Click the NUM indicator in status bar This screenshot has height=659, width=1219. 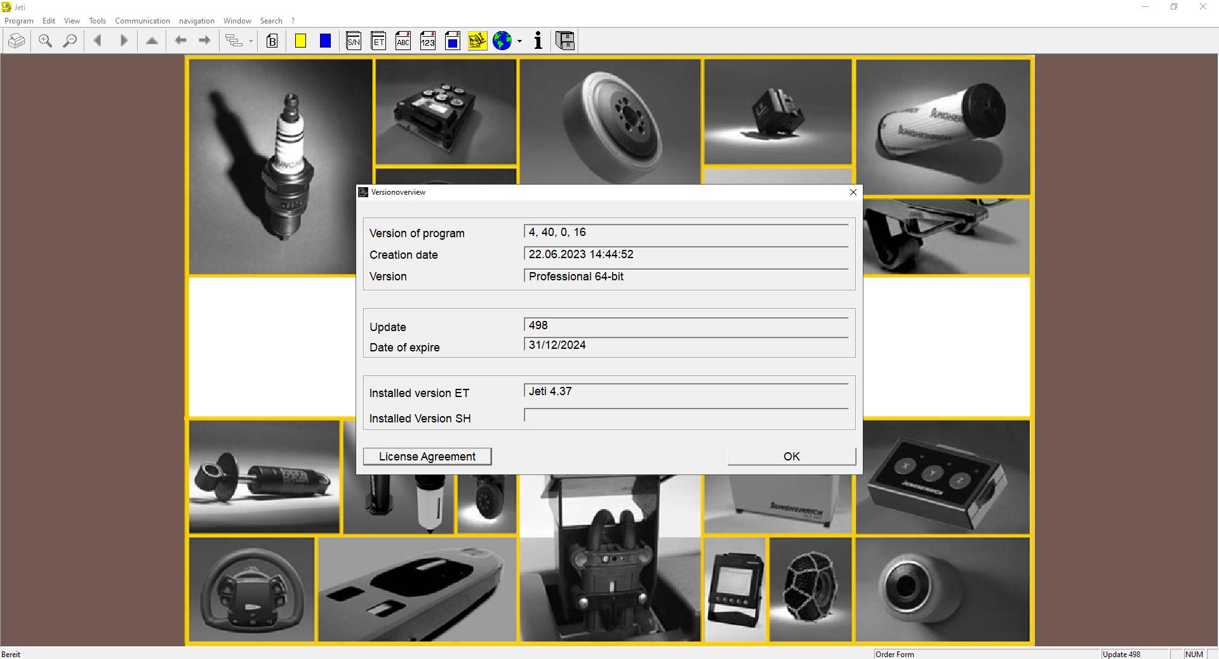1194,654
